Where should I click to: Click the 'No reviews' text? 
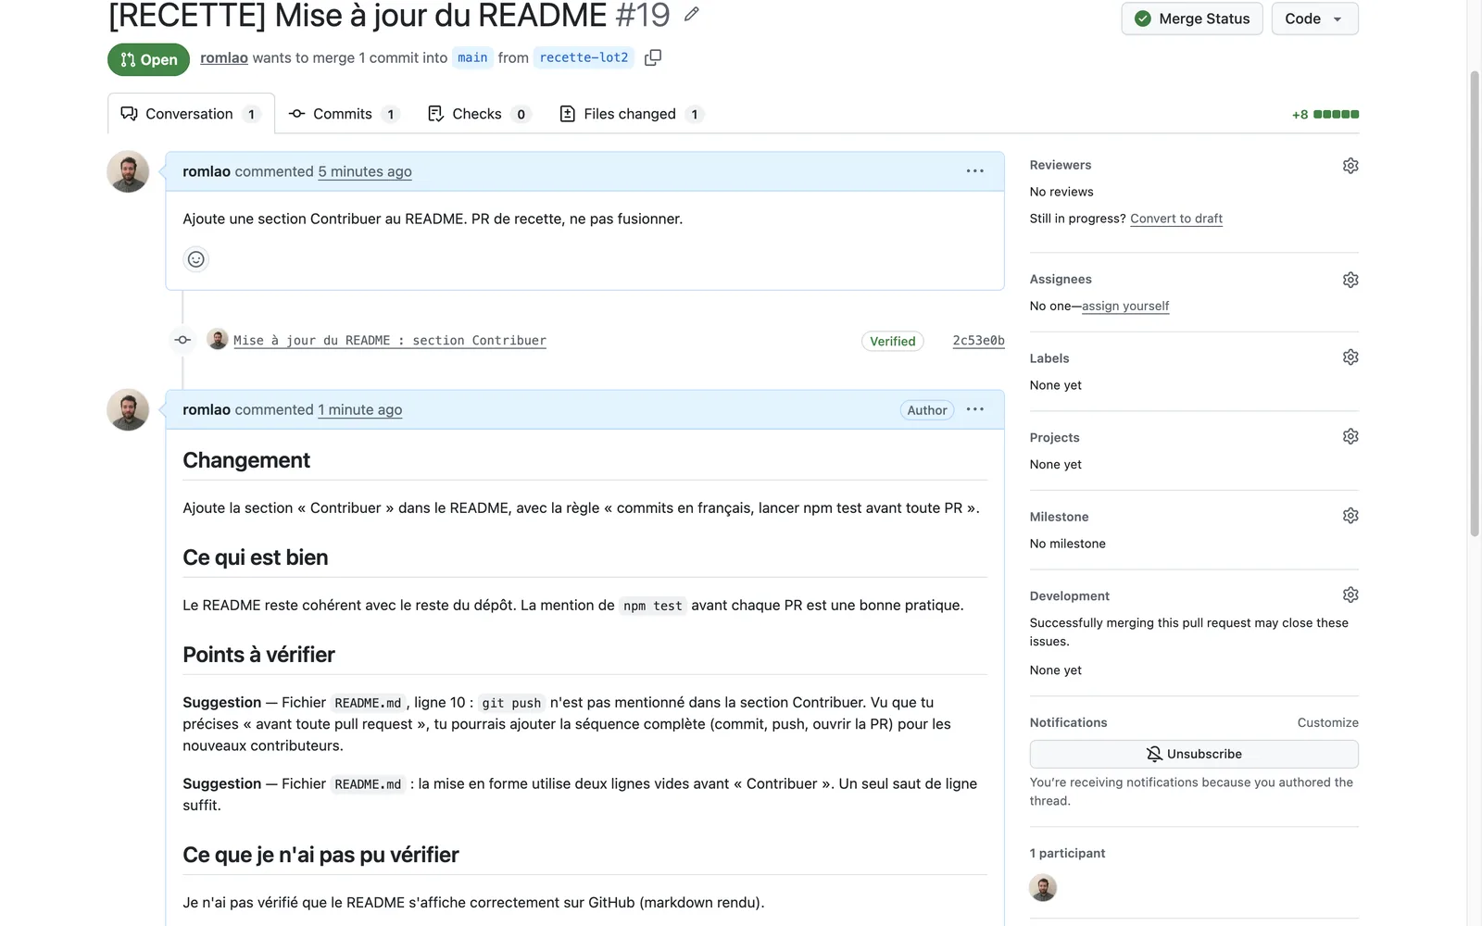tap(1061, 192)
